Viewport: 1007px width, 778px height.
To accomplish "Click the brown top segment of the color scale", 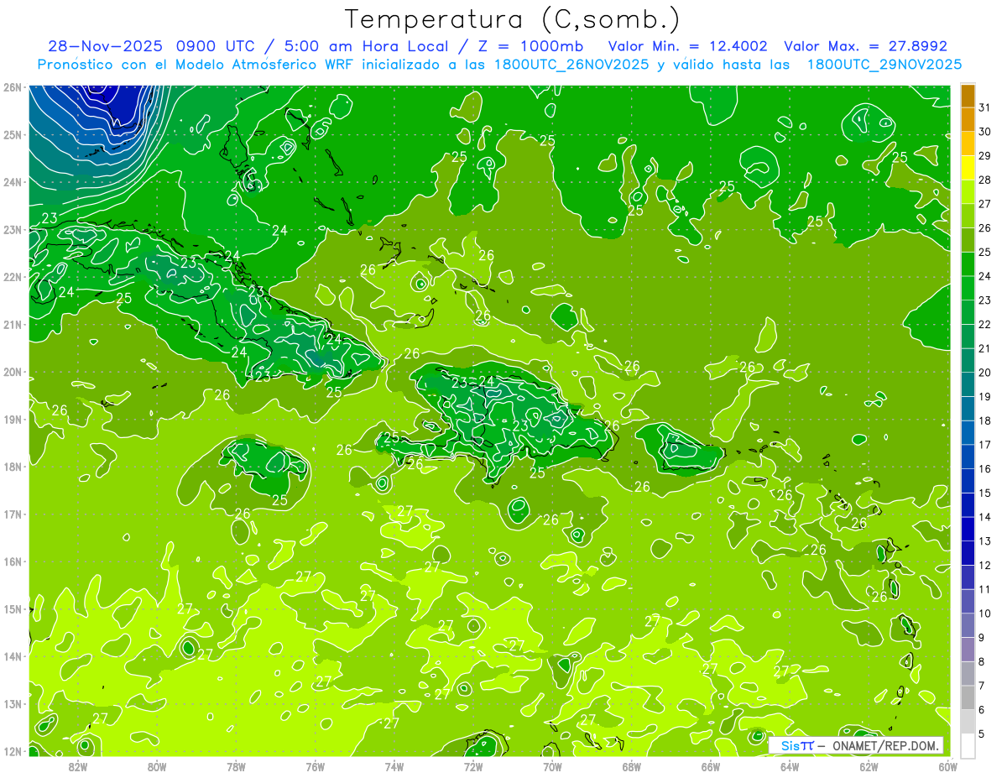I will point(968,96).
